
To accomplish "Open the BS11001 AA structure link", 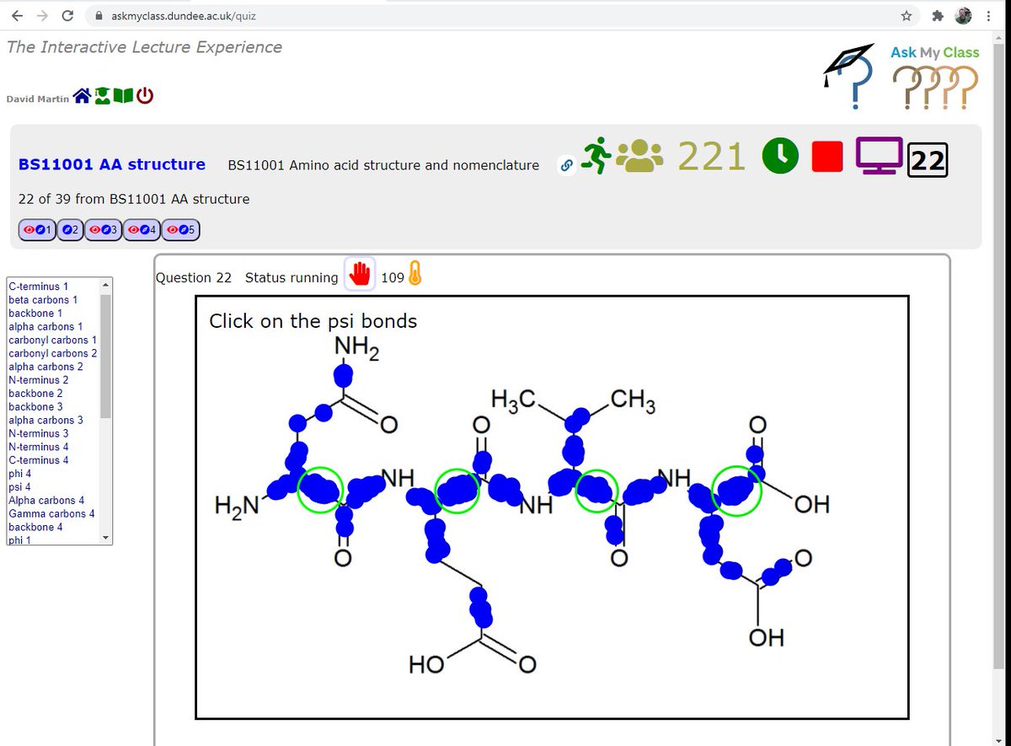I will click(112, 164).
